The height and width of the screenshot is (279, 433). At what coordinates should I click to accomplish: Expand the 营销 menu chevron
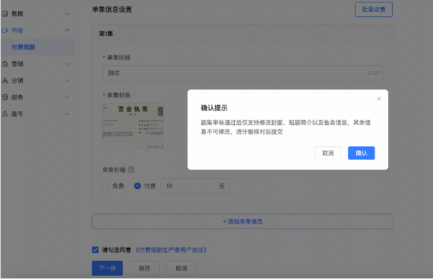click(67, 63)
